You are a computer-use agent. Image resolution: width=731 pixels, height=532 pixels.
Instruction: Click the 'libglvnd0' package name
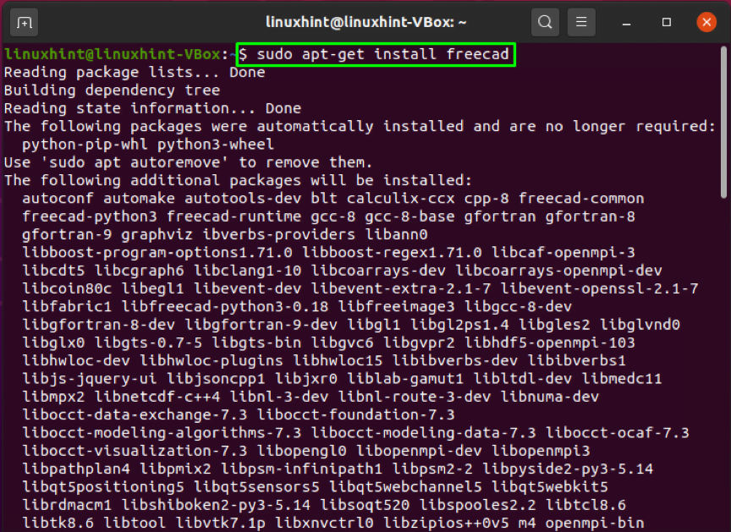(640, 325)
